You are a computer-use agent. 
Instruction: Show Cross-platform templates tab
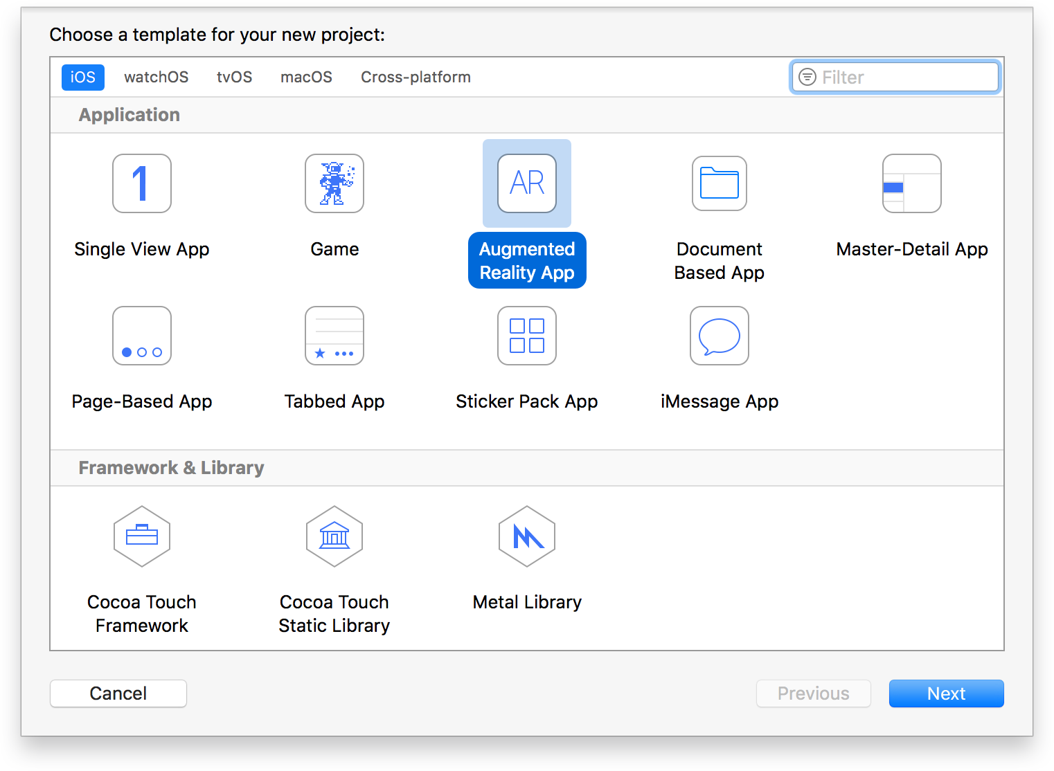click(416, 77)
